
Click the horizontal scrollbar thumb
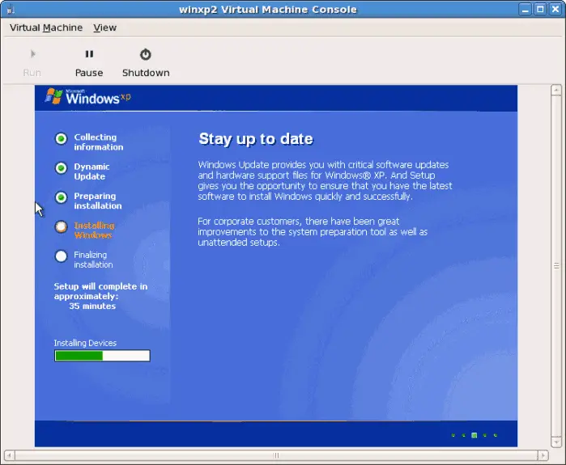coord(275,455)
